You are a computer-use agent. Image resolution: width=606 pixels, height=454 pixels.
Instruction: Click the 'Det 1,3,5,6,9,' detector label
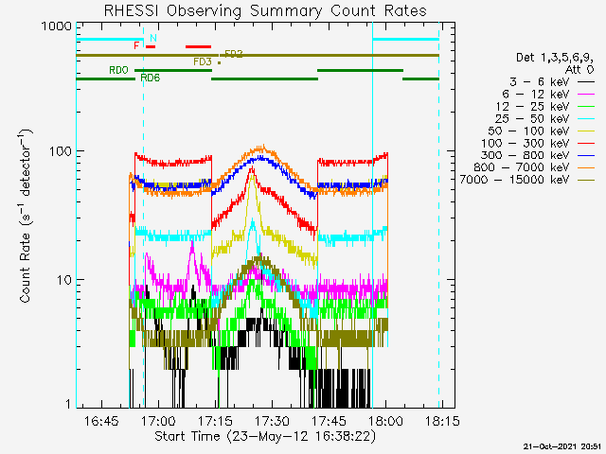click(x=555, y=58)
